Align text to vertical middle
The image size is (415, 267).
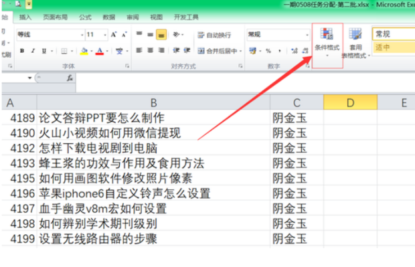(151, 34)
